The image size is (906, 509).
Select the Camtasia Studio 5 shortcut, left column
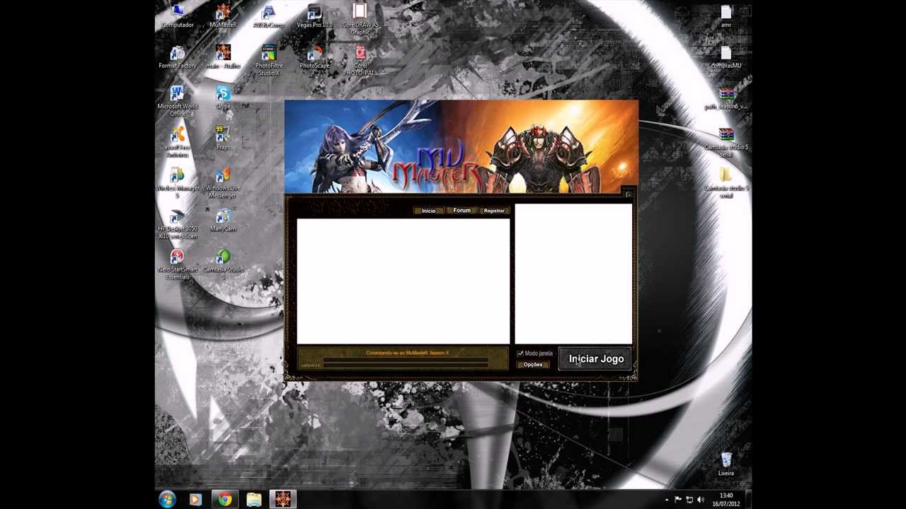click(x=223, y=265)
